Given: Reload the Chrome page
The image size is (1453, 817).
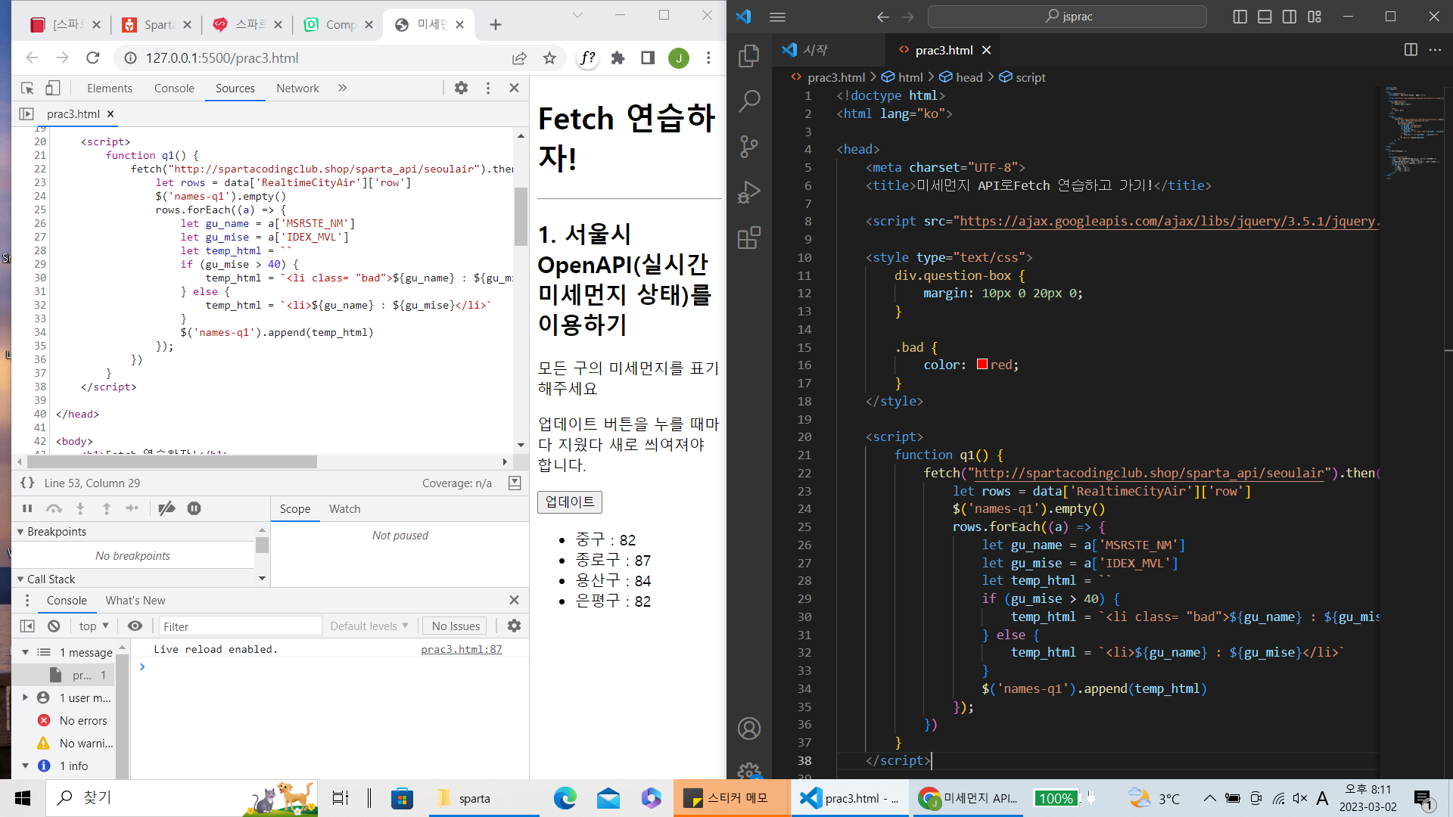Looking at the screenshot, I should tap(93, 58).
